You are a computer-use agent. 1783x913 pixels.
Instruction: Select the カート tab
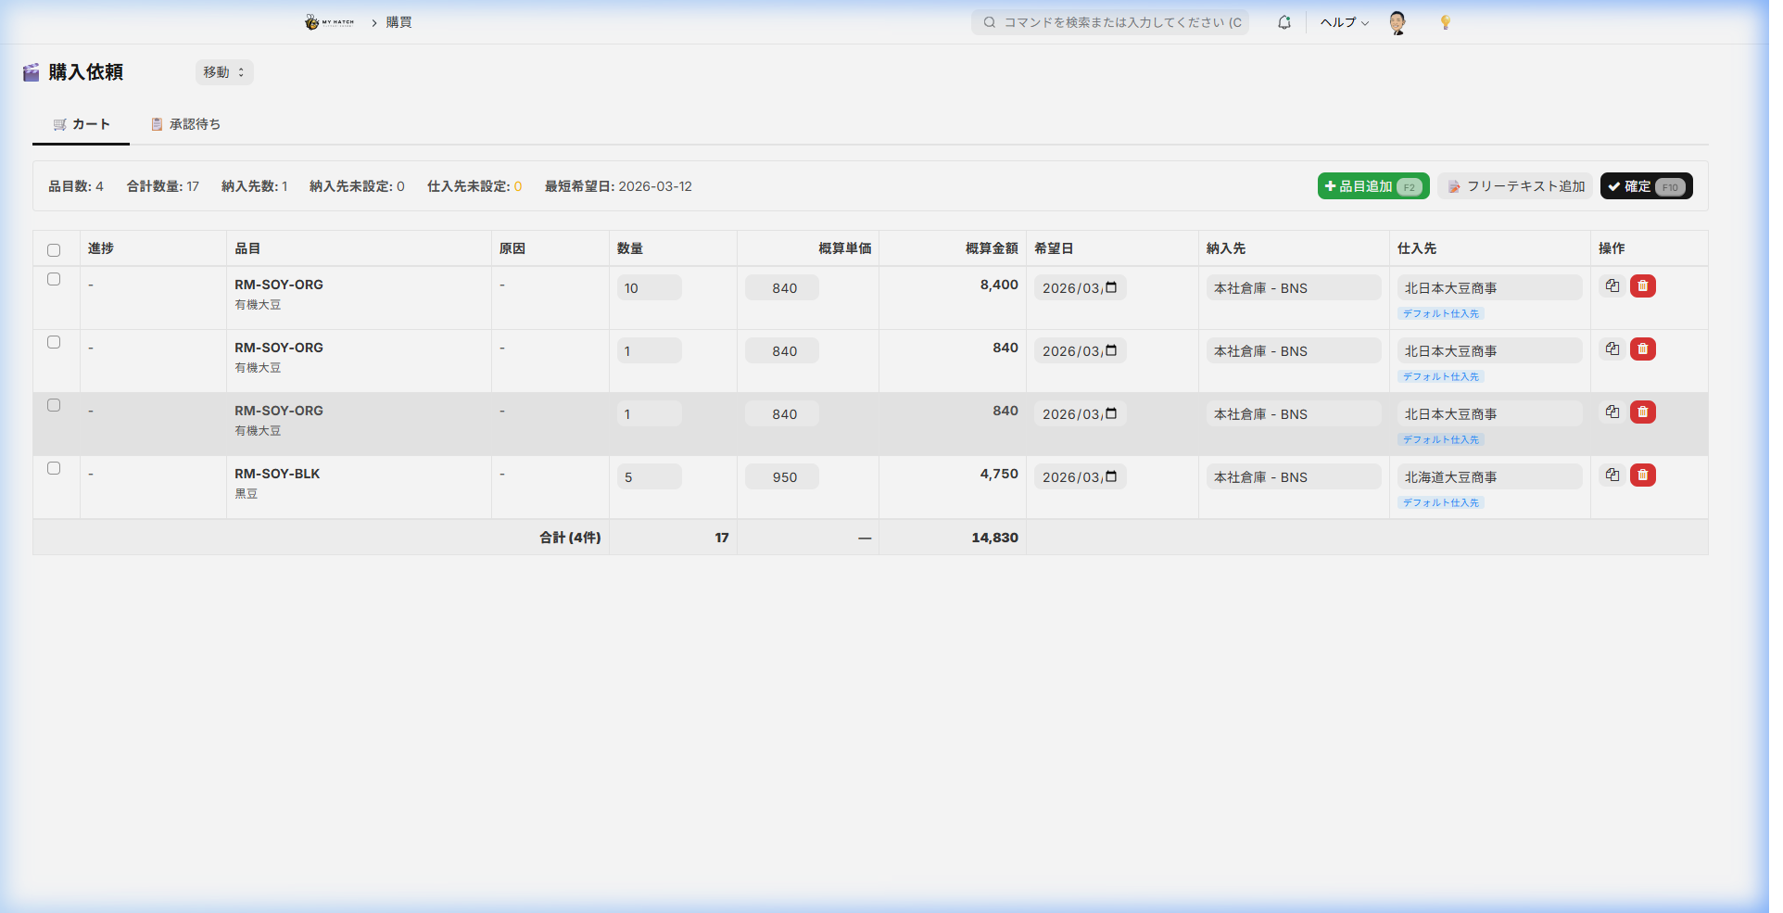[82, 124]
